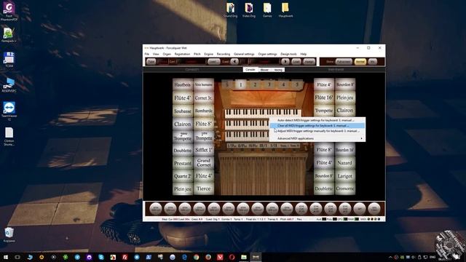Launch Opera from the taskbar
466x262 pixels.
click(x=232, y=257)
